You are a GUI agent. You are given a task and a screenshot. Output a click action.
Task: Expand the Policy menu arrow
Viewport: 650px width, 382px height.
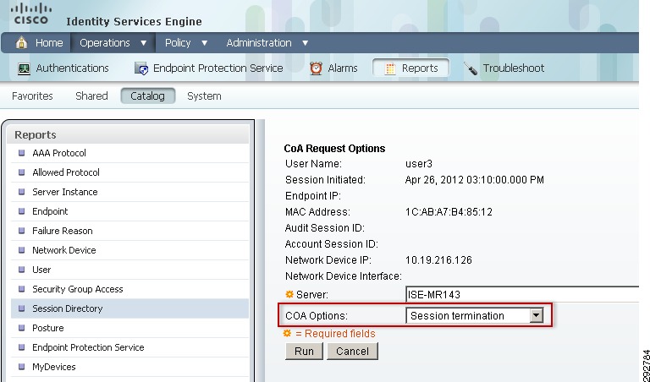pyautogui.click(x=204, y=42)
